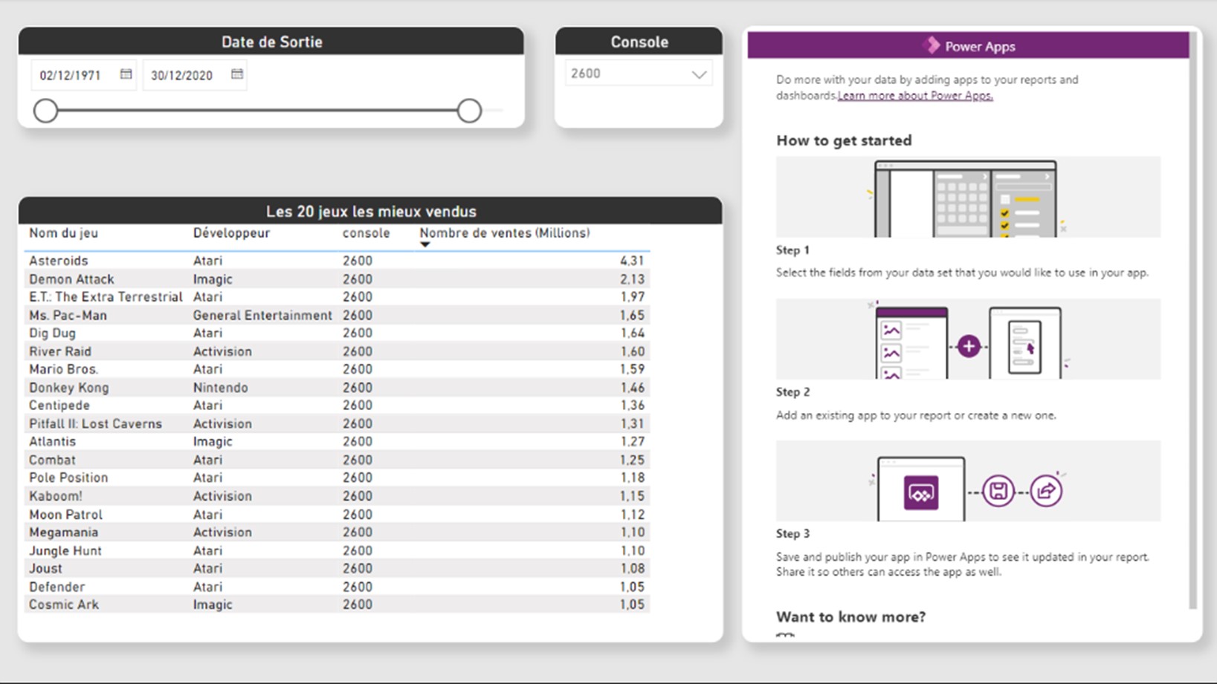This screenshot has height=684, width=1217.
Task: Select the Centipede cell
Action: (59, 405)
